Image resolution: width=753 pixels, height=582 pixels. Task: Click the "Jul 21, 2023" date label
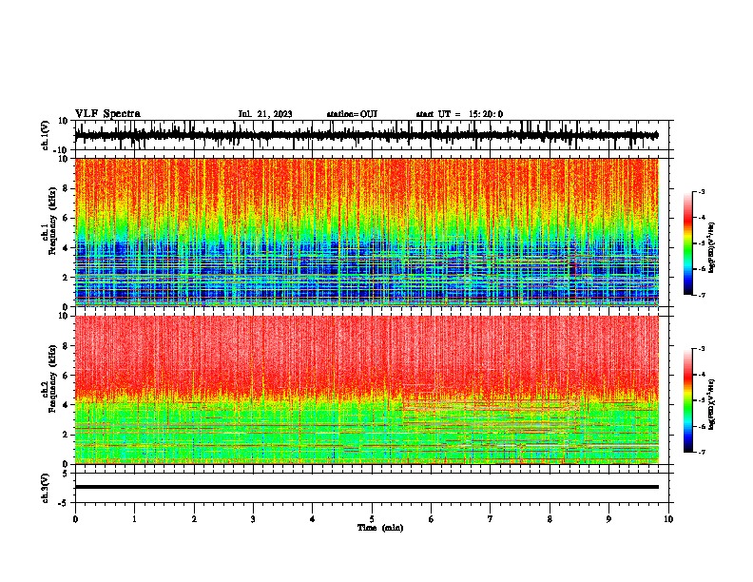coord(265,114)
